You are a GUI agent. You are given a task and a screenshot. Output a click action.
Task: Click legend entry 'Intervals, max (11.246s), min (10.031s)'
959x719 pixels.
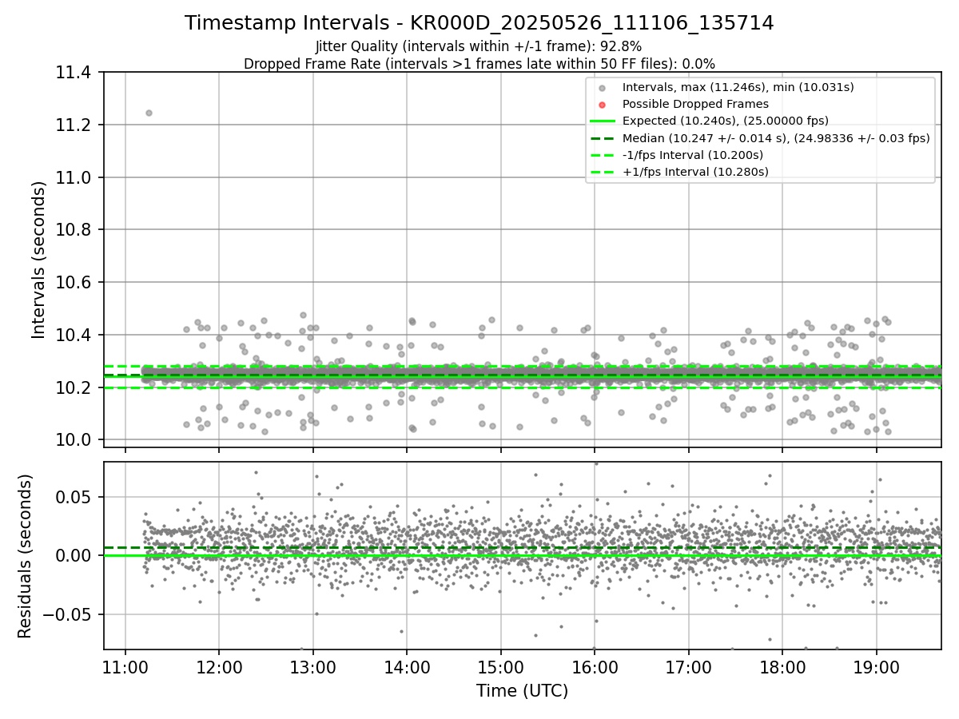pyautogui.click(x=738, y=87)
